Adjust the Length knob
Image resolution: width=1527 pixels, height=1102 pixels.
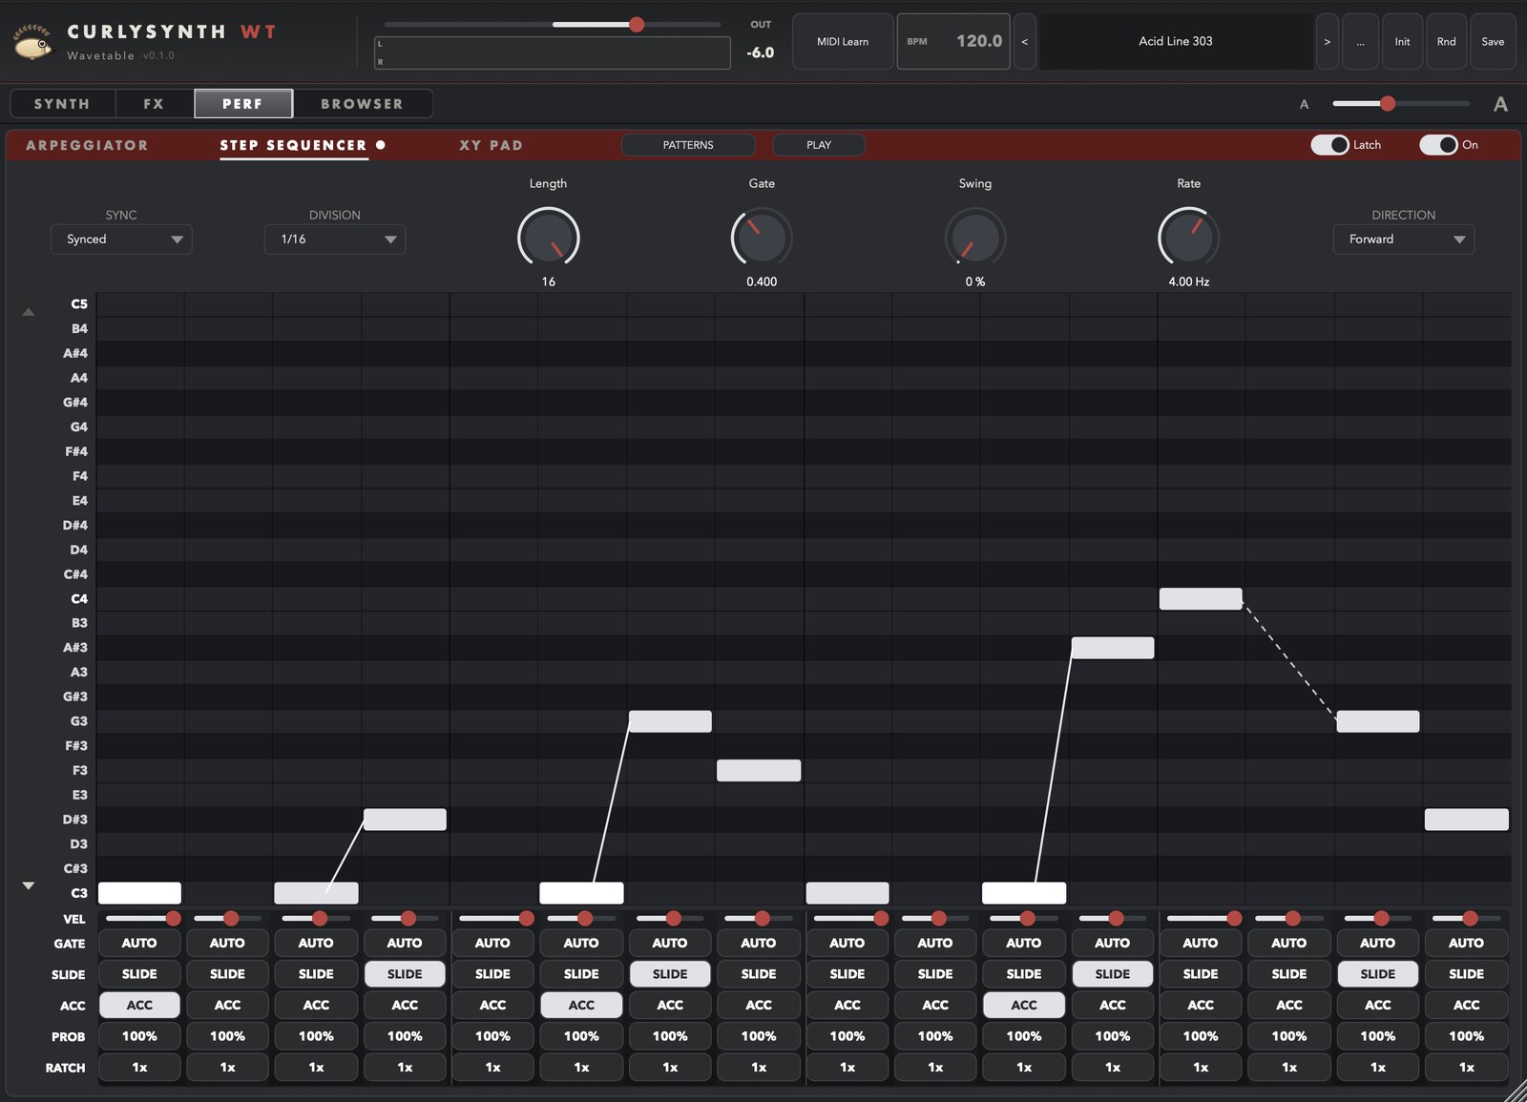click(x=549, y=238)
